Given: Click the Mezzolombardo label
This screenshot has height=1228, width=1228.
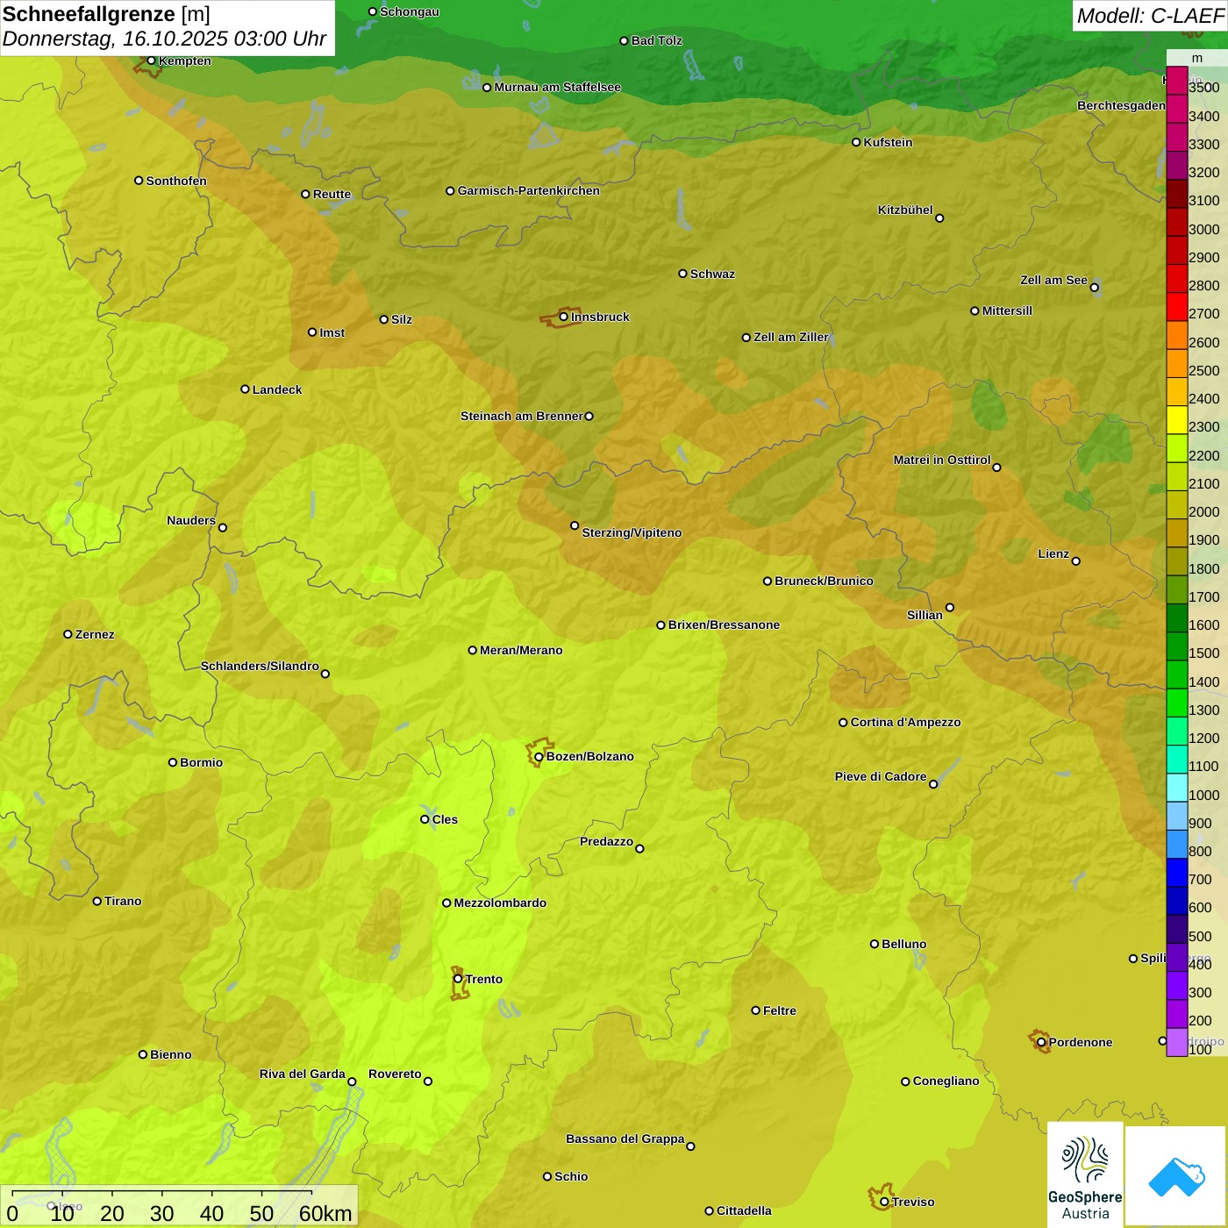Looking at the screenshot, I should coord(500,903).
